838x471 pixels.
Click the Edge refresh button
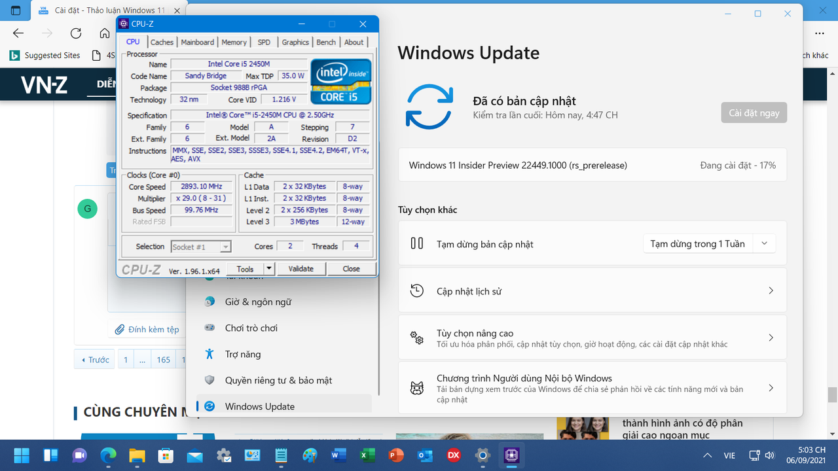pyautogui.click(x=76, y=33)
